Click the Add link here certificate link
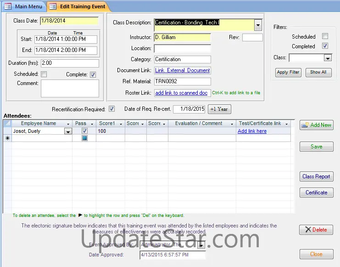The height and width of the screenshot is (267, 340). (x=252, y=131)
